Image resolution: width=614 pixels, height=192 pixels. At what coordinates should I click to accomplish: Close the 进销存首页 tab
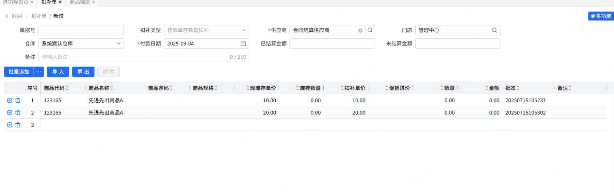point(32,2)
